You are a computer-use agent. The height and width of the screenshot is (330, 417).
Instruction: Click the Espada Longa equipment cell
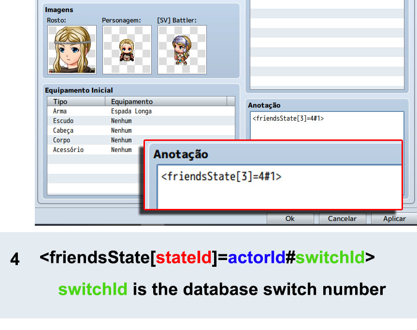click(x=131, y=111)
